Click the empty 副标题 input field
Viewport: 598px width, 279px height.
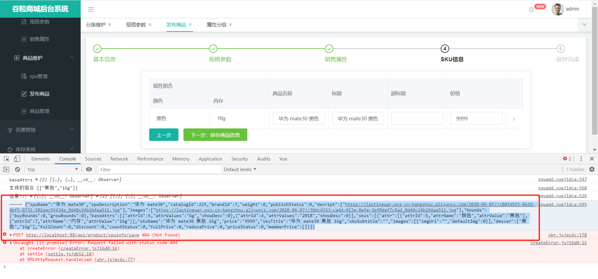pyautogui.click(x=417, y=119)
